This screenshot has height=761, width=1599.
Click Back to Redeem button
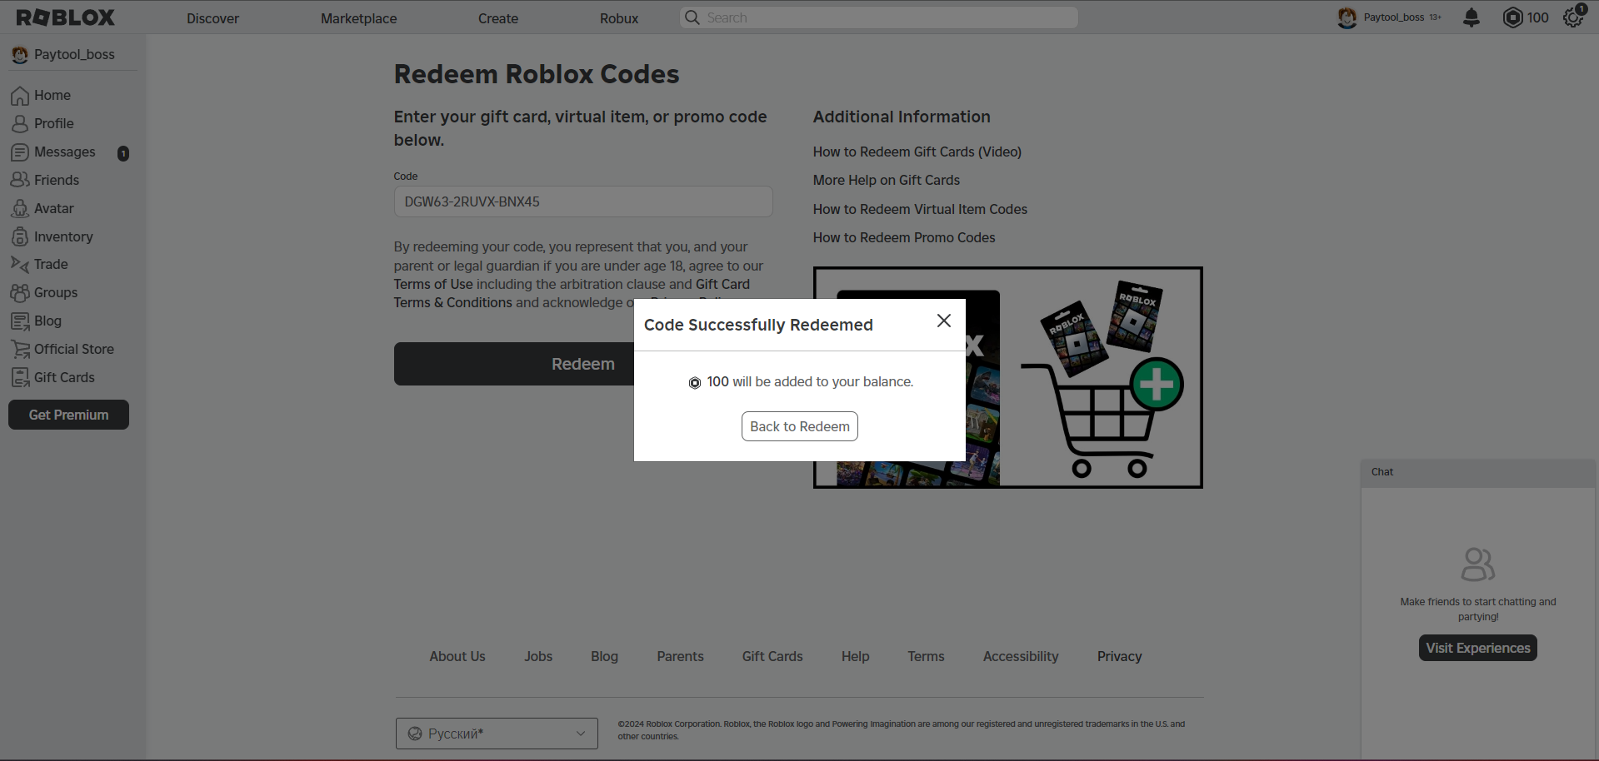coord(800,426)
